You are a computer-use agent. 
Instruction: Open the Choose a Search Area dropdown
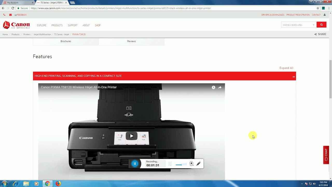(299, 25)
